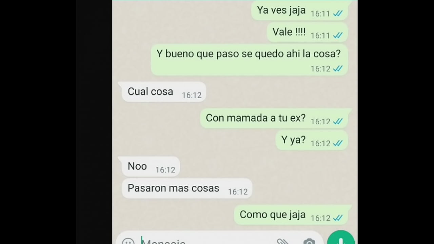Tap the 'Noo' received message bubble
This screenshot has height=244, width=434.
(x=150, y=166)
